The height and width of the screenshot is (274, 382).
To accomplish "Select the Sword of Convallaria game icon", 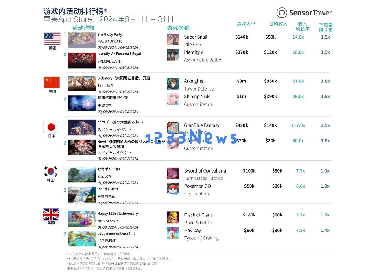I will click(173, 174).
